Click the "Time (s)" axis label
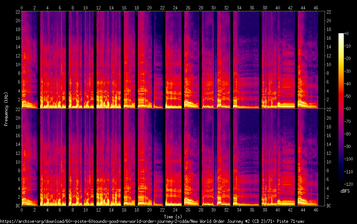 [x=173, y=216]
